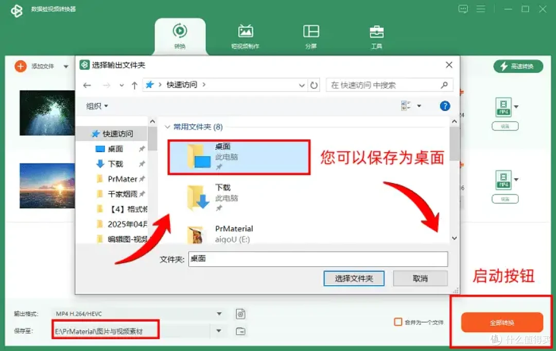Screen dimensions: 556x351
Task: Open recent locations dropdown in dialog
Action: coord(121,85)
